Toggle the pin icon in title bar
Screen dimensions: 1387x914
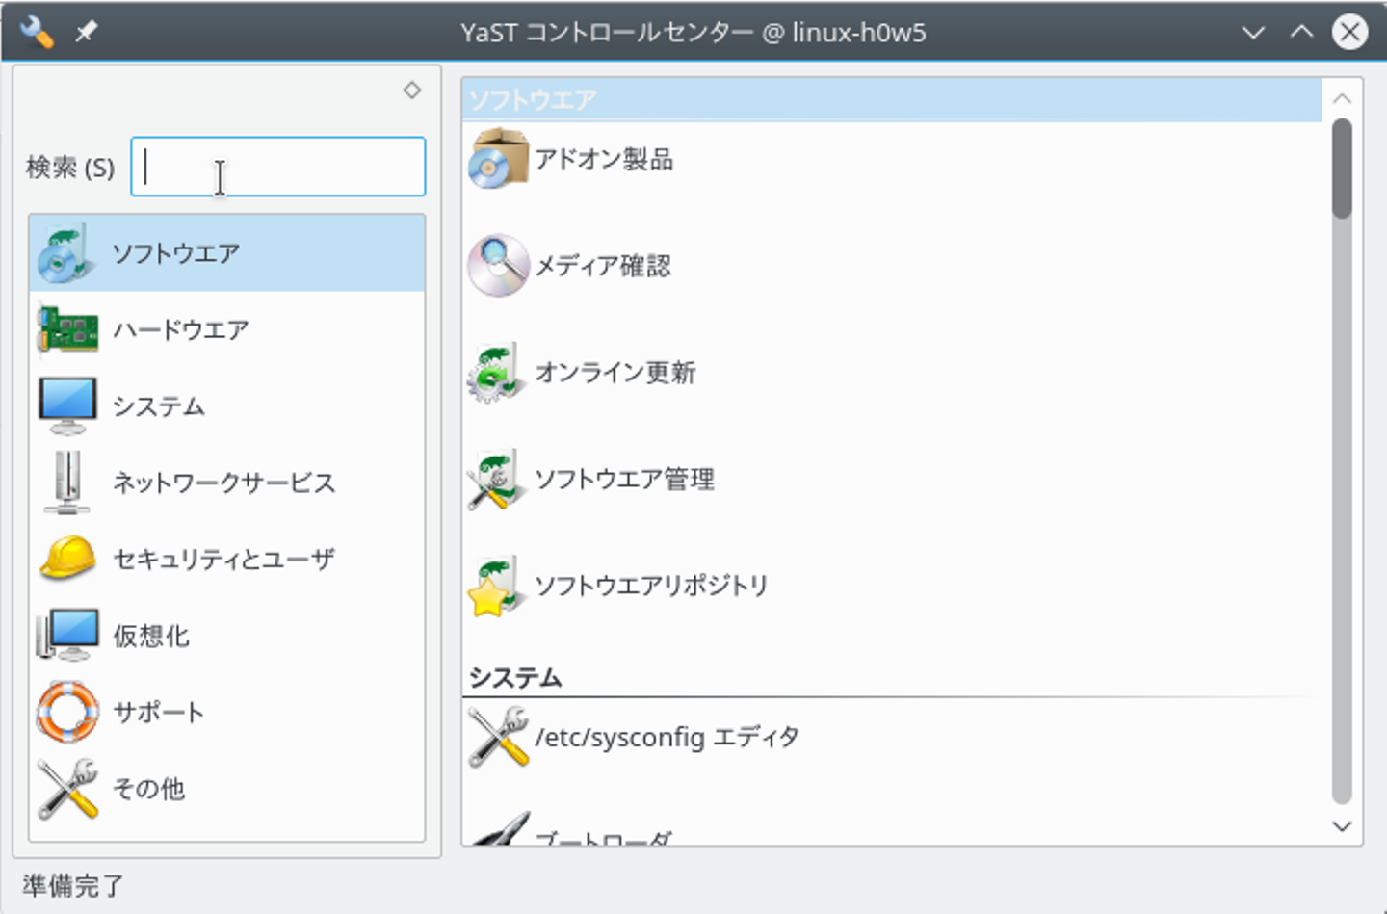pos(87,32)
